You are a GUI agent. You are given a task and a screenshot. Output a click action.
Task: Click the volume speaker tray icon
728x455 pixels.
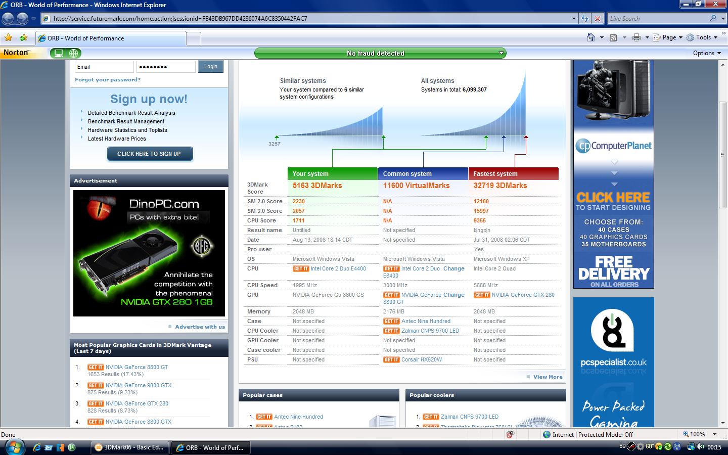(x=700, y=447)
